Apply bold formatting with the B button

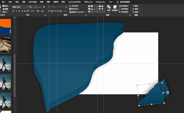coord(14,11)
